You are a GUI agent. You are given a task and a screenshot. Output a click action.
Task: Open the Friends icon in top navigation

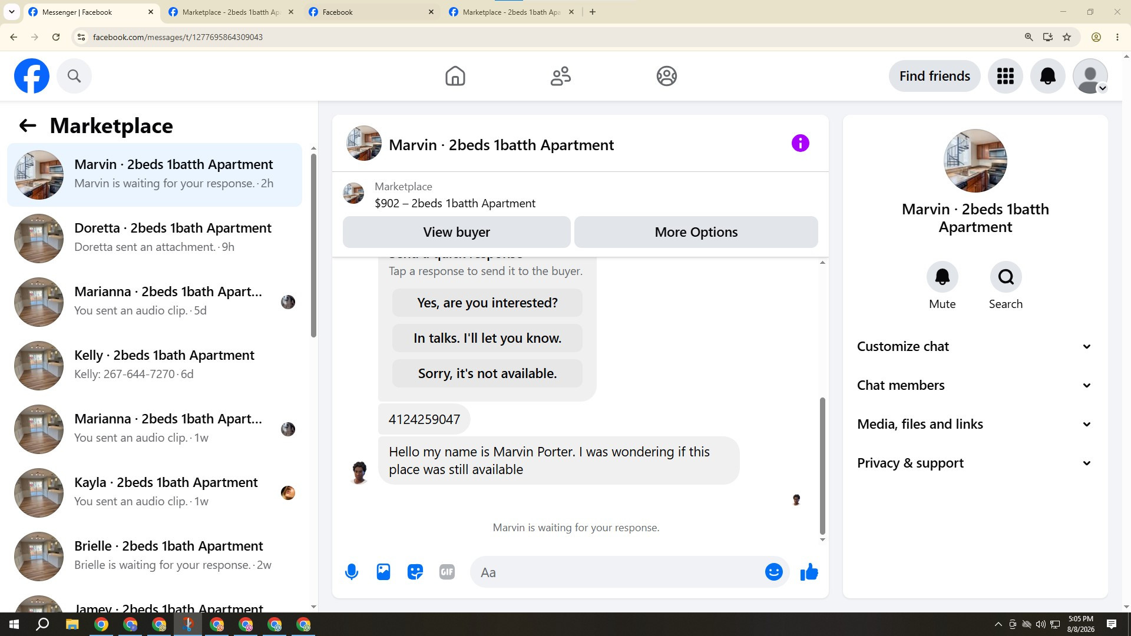pyautogui.click(x=560, y=76)
